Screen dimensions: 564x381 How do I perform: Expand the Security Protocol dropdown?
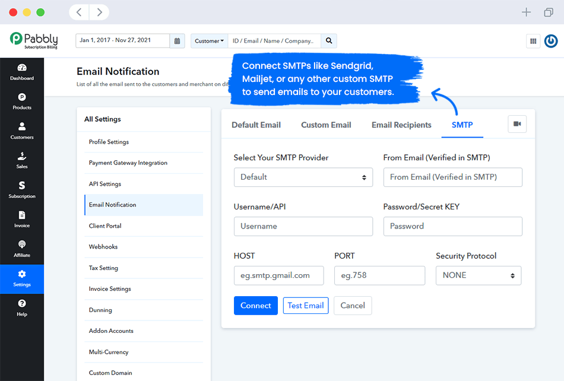point(479,275)
